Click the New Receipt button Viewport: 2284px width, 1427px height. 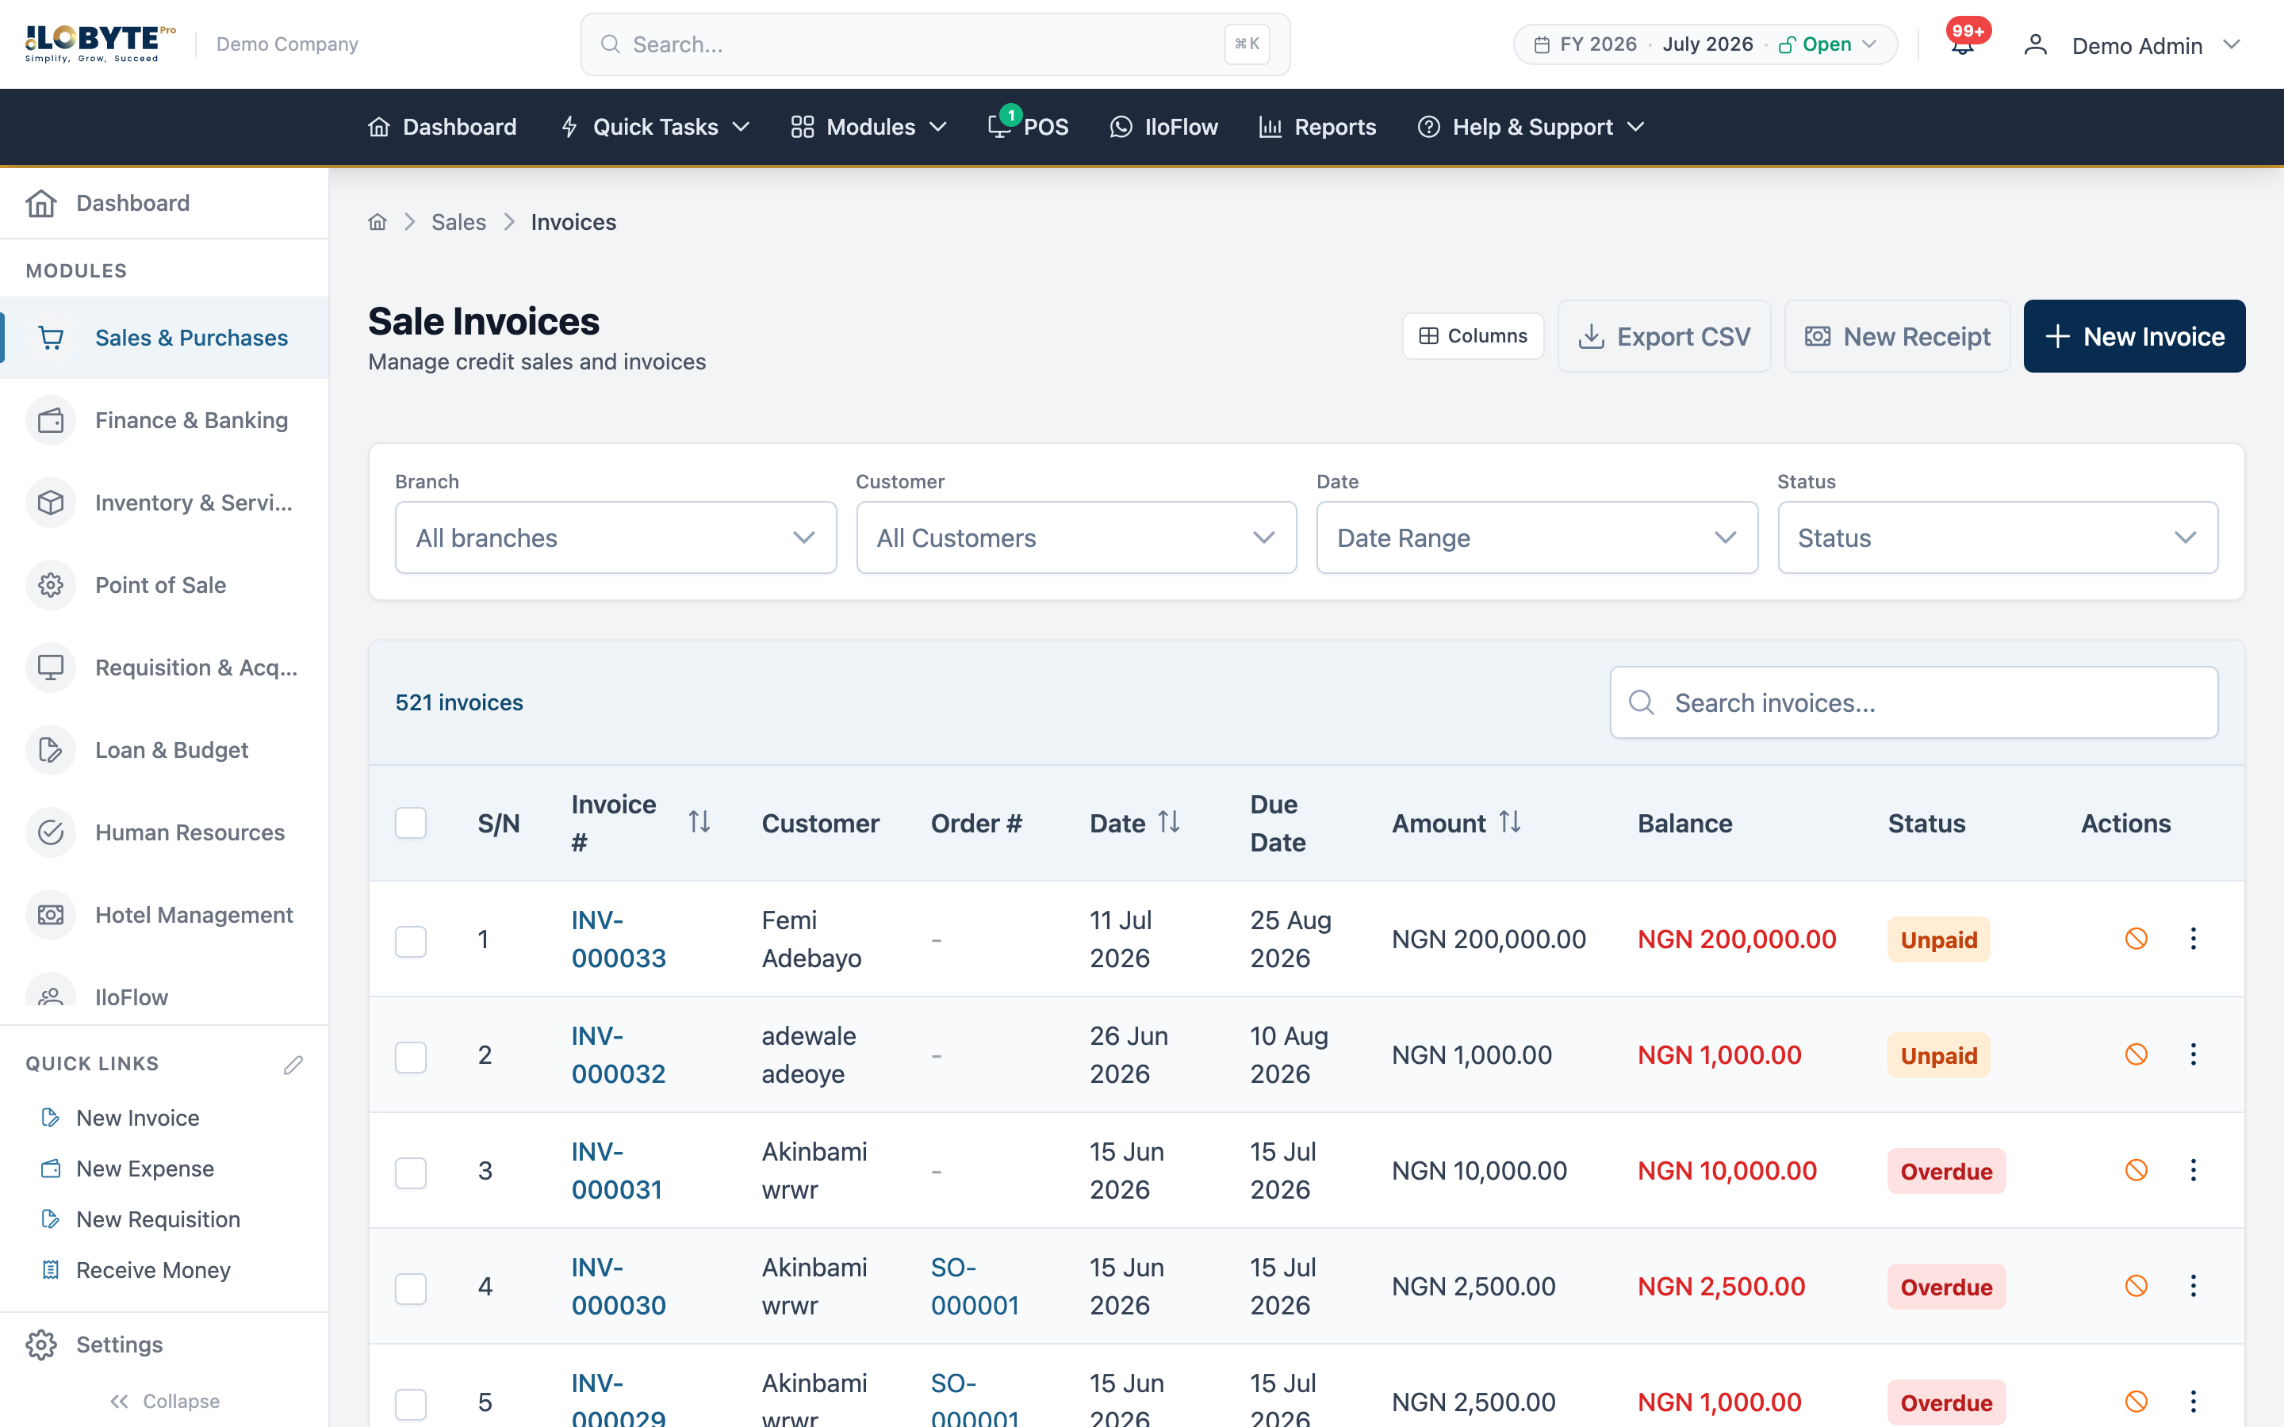tap(1897, 336)
